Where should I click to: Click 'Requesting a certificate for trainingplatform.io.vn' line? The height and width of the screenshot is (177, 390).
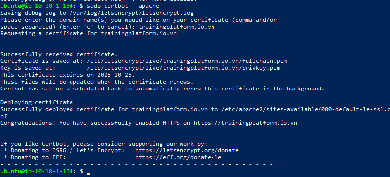click(89, 33)
